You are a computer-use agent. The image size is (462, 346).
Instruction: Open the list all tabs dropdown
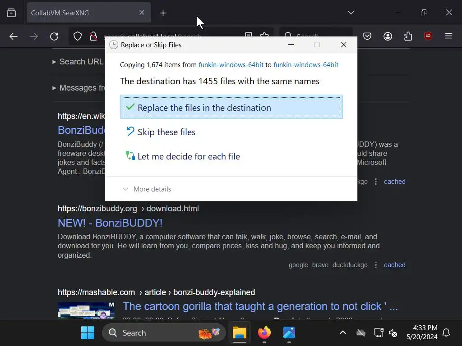[351, 12]
